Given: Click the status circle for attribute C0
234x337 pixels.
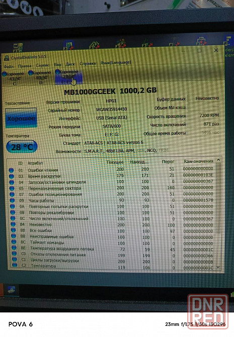Looking at the screenshot, I should [14, 254].
